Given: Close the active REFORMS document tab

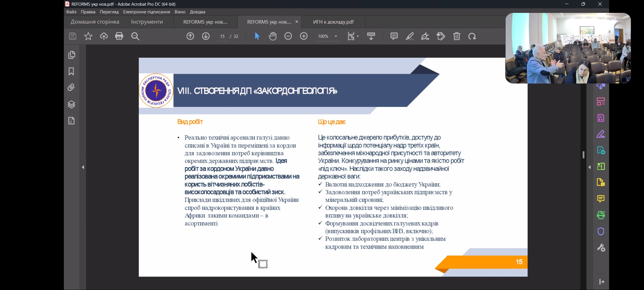Looking at the screenshot, I should pyautogui.click(x=297, y=22).
